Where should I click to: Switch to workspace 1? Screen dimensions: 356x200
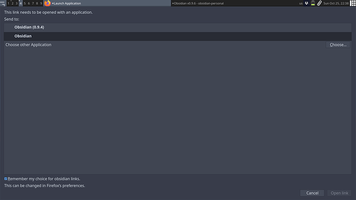8,4
